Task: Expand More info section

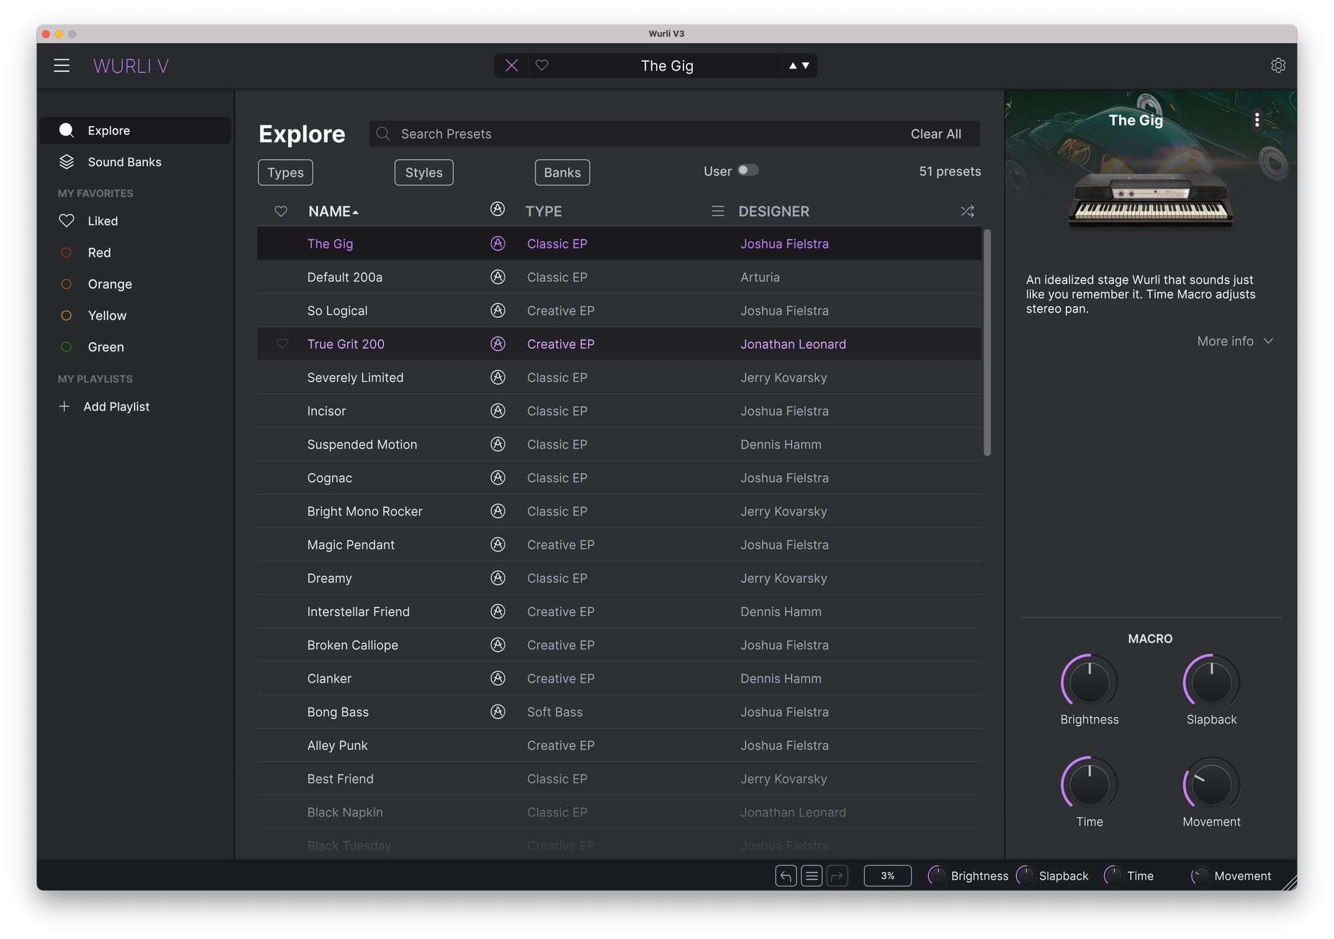Action: [x=1235, y=341]
